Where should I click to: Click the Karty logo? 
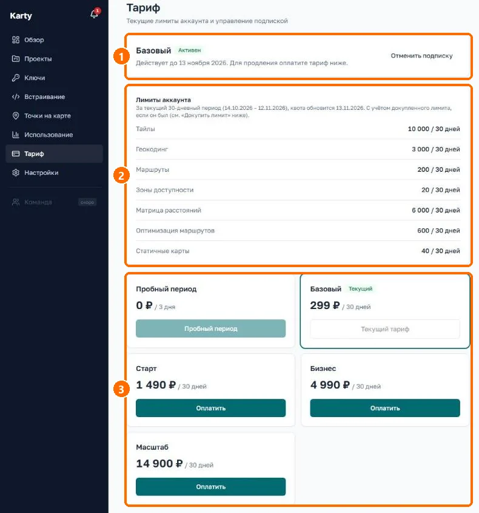[21, 16]
